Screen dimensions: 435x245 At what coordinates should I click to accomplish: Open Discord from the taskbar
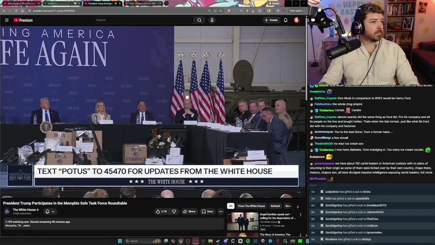click(x=226, y=241)
